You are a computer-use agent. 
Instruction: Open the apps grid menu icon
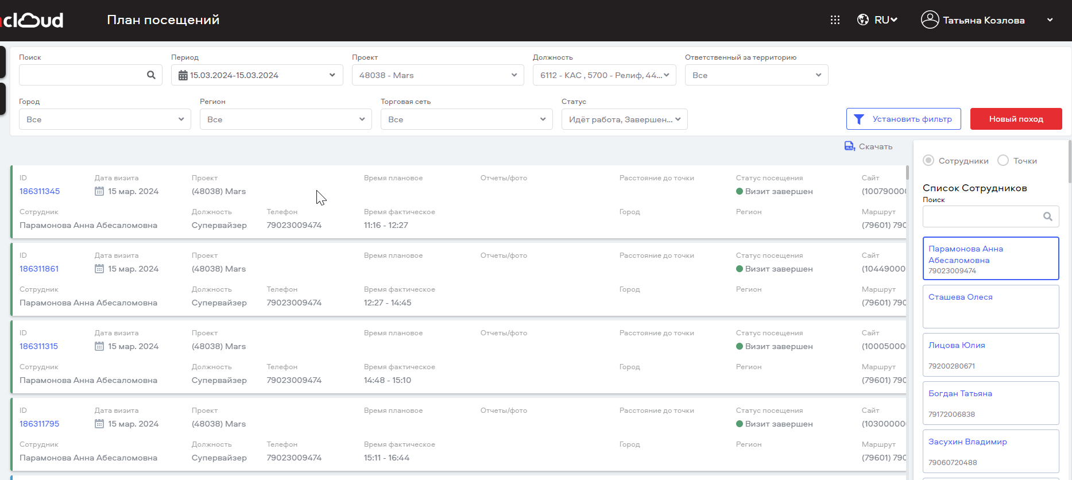pyautogui.click(x=835, y=20)
